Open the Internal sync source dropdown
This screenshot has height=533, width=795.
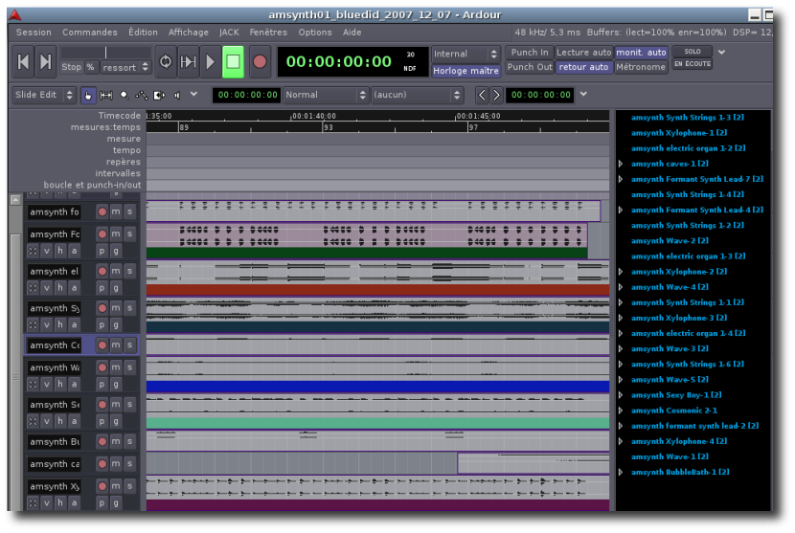[466, 54]
